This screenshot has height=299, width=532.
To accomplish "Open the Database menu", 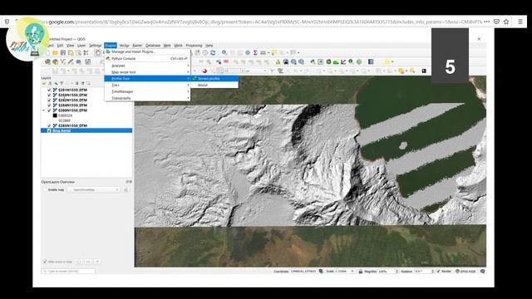I will pyautogui.click(x=153, y=46).
